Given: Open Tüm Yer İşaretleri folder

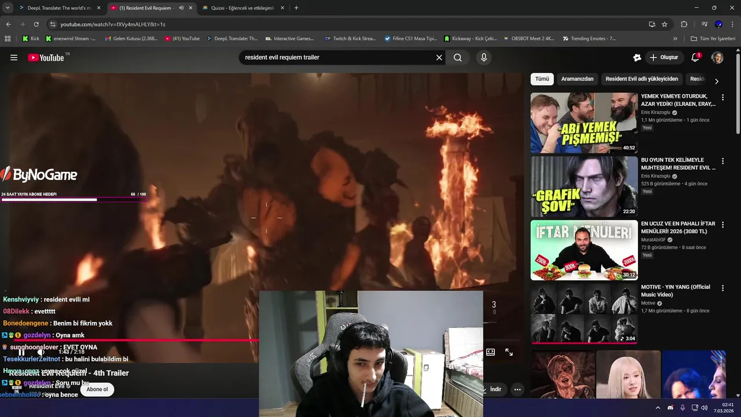Looking at the screenshot, I should [713, 39].
